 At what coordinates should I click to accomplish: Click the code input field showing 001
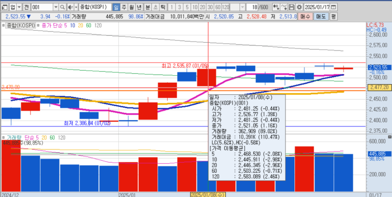pyautogui.click(x=42, y=7)
